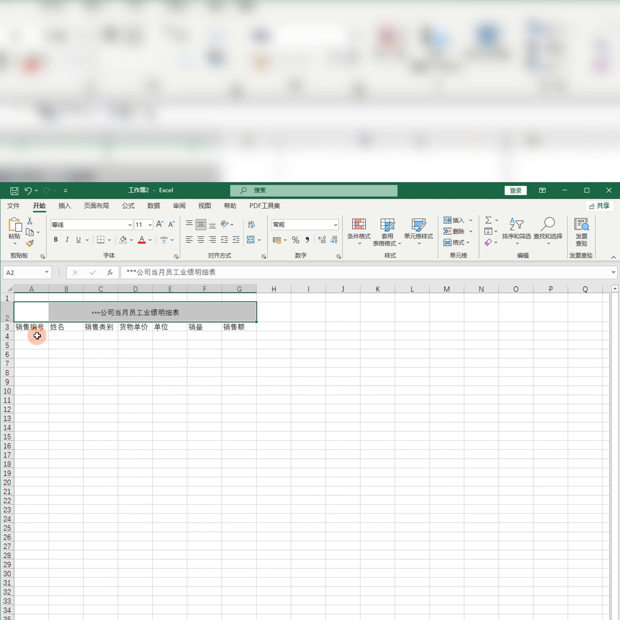Toggle bold formatting

(56, 240)
